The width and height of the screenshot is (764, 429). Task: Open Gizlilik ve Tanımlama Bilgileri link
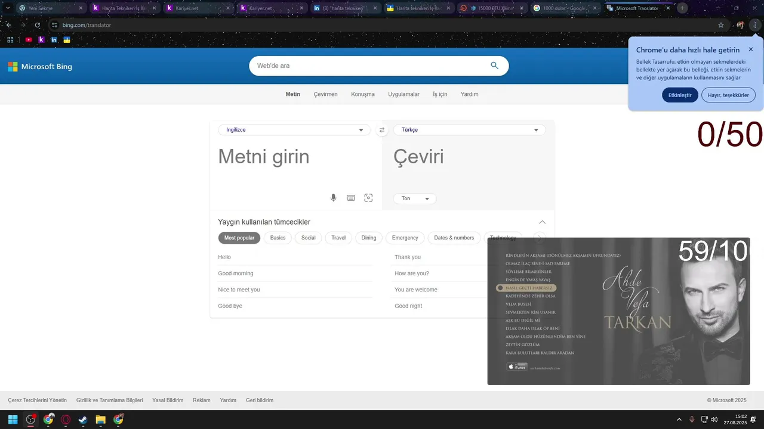click(x=110, y=400)
